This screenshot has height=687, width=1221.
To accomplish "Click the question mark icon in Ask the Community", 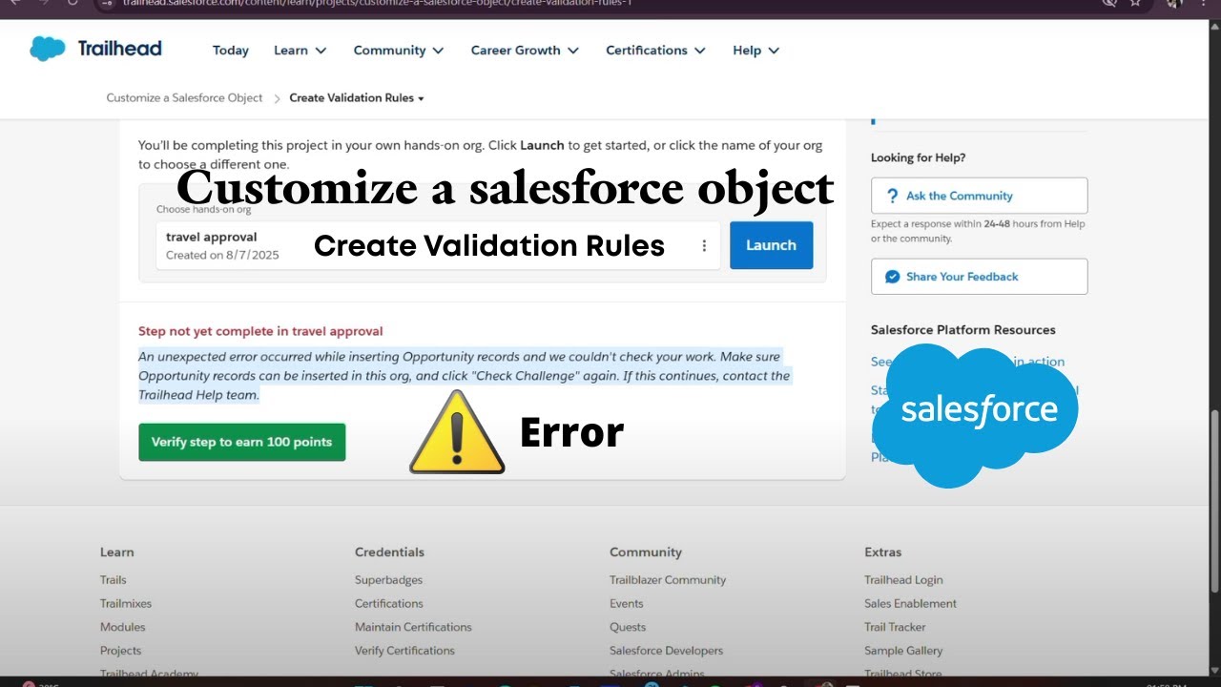I will click(x=892, y=196).
